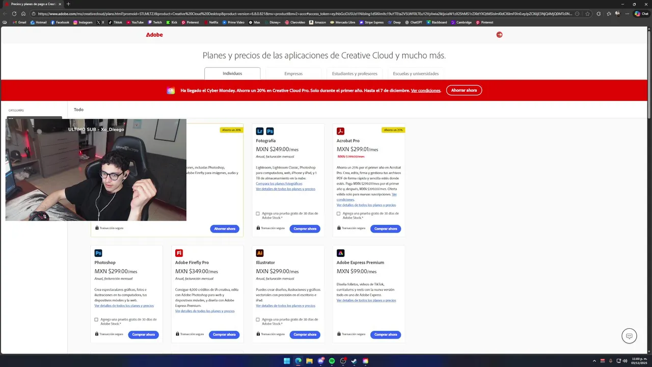The width and height of the screenshot is (652, 367).
Task: Open the Kick bookmark
Action: (x=172, y=22)
